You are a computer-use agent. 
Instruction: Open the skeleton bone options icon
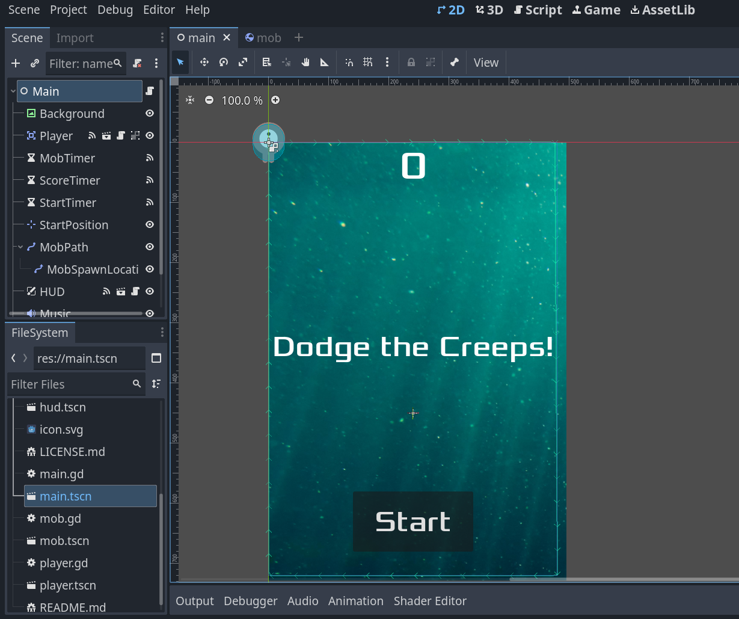point(455,63)
